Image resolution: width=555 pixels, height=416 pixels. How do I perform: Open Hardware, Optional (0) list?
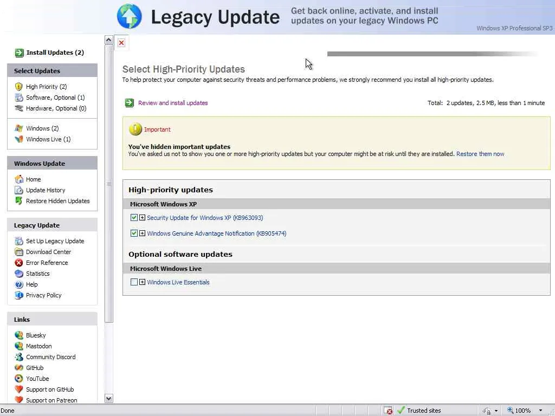pyautogui.click(x=56, y=108)
